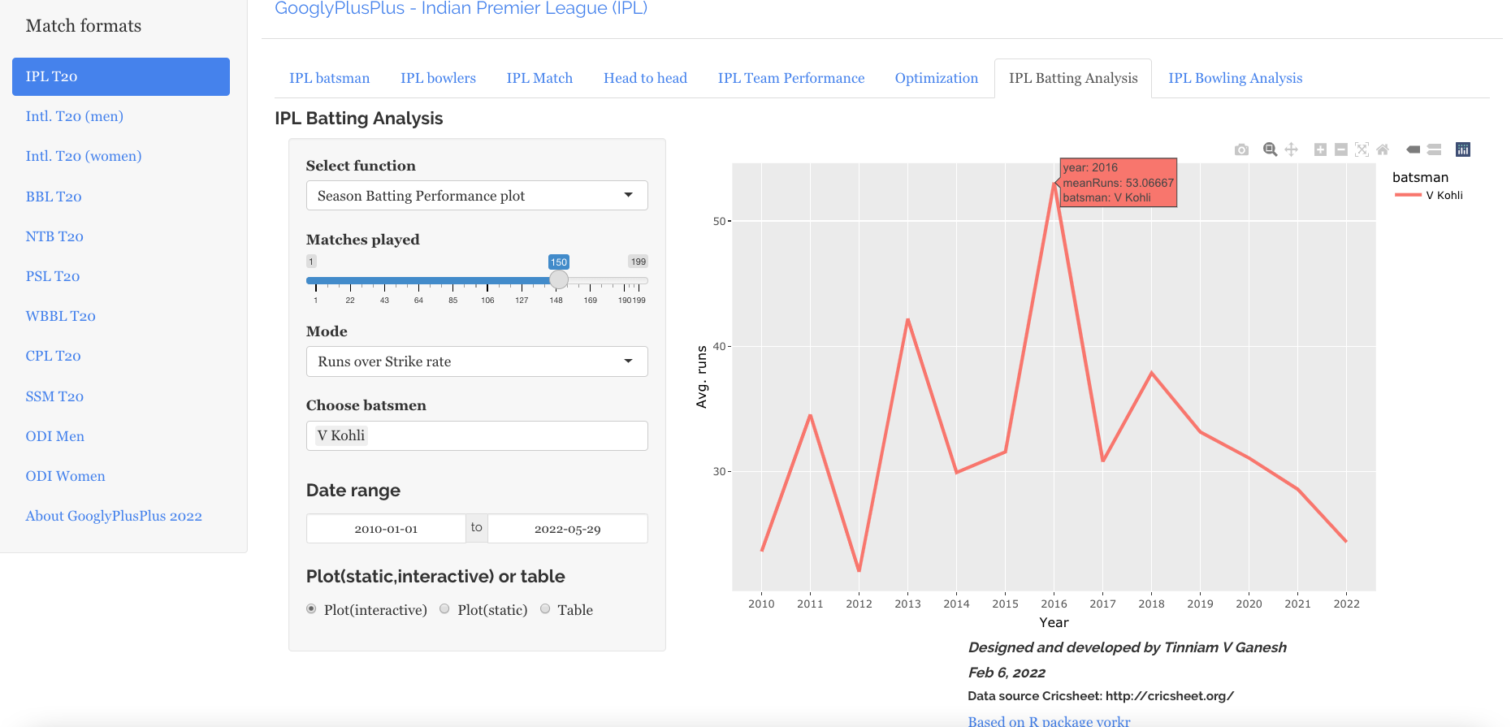Expand the Mode dropdown showing Runs over Strike rate
Screen dimensions: 1511x727
click(477, 361)
